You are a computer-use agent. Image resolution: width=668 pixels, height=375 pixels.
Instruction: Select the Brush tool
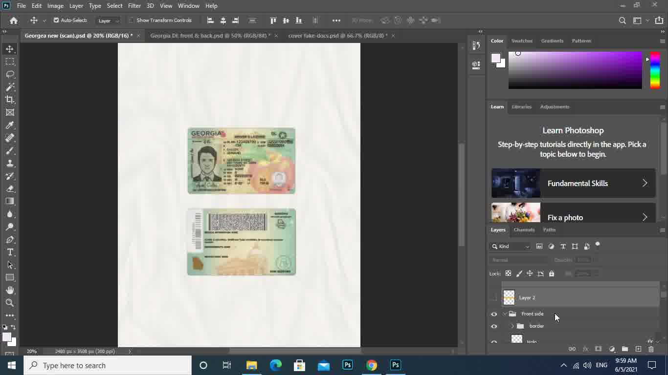[10, 151]
